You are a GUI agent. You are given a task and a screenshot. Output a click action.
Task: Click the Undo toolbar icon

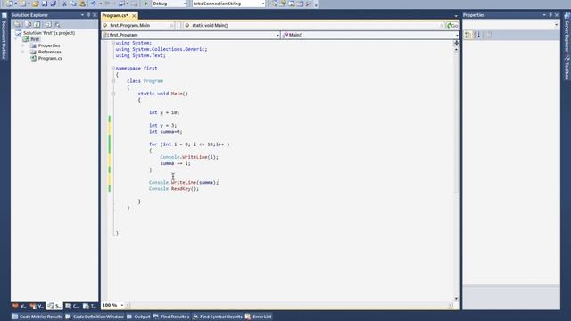[94, 4]
